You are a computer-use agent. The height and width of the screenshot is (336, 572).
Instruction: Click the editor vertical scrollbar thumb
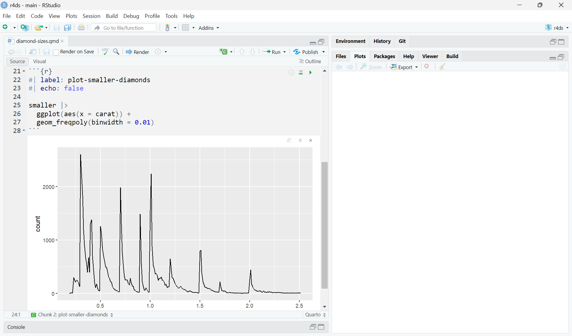point(325,225)
